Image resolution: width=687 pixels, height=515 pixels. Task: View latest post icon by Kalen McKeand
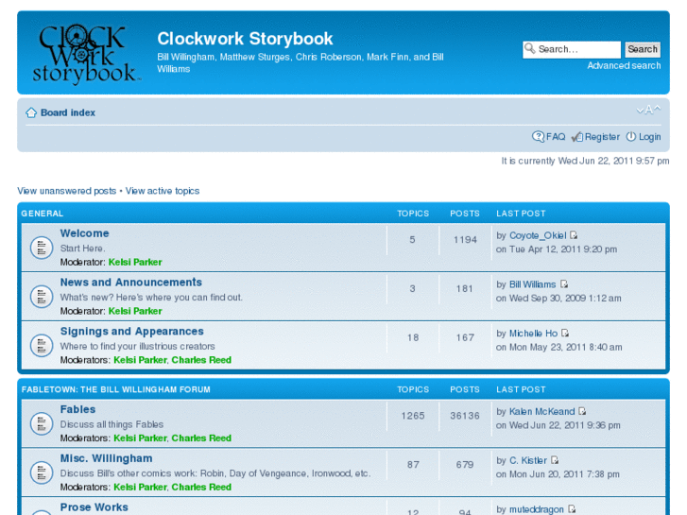coord(582,412)
